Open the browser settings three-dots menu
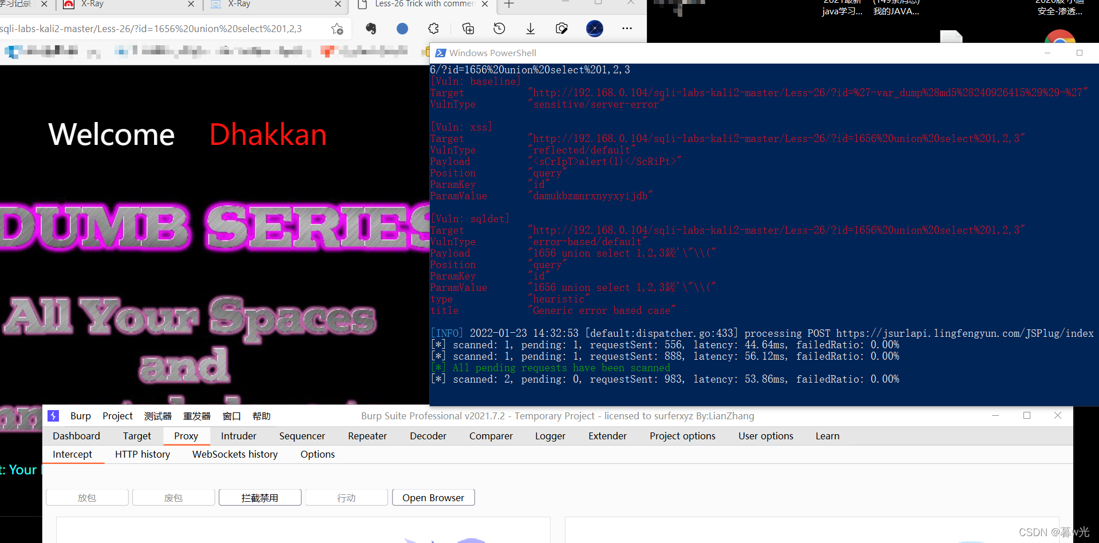1099x543 pixels. [x=627, y=29]
